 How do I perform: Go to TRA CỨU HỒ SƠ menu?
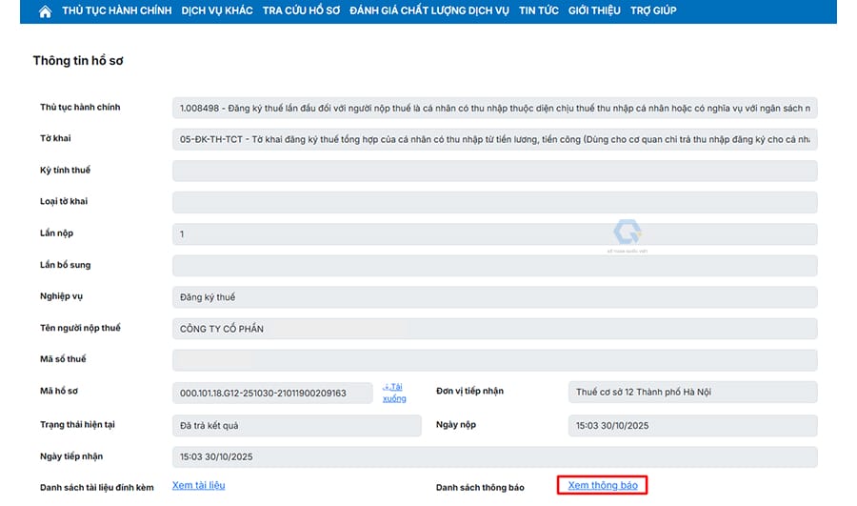pos(303,11)
